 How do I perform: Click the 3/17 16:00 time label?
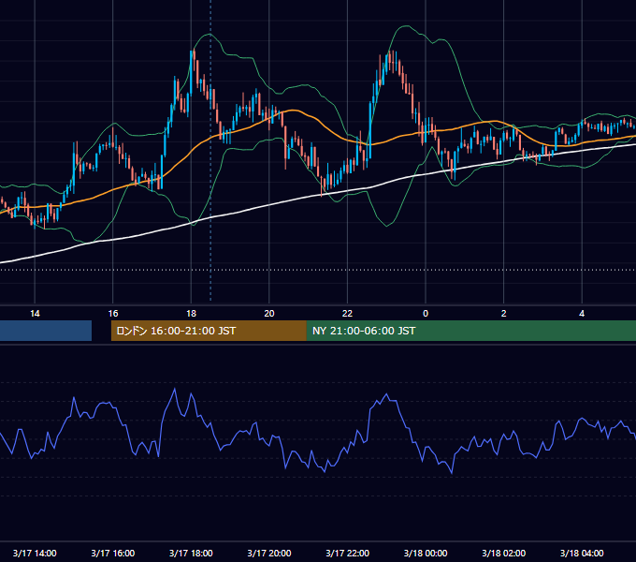pos(113,553)
